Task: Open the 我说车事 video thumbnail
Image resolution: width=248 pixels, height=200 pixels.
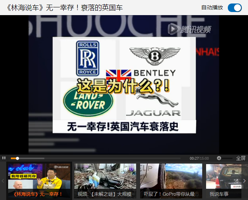Action: (224, 181)
